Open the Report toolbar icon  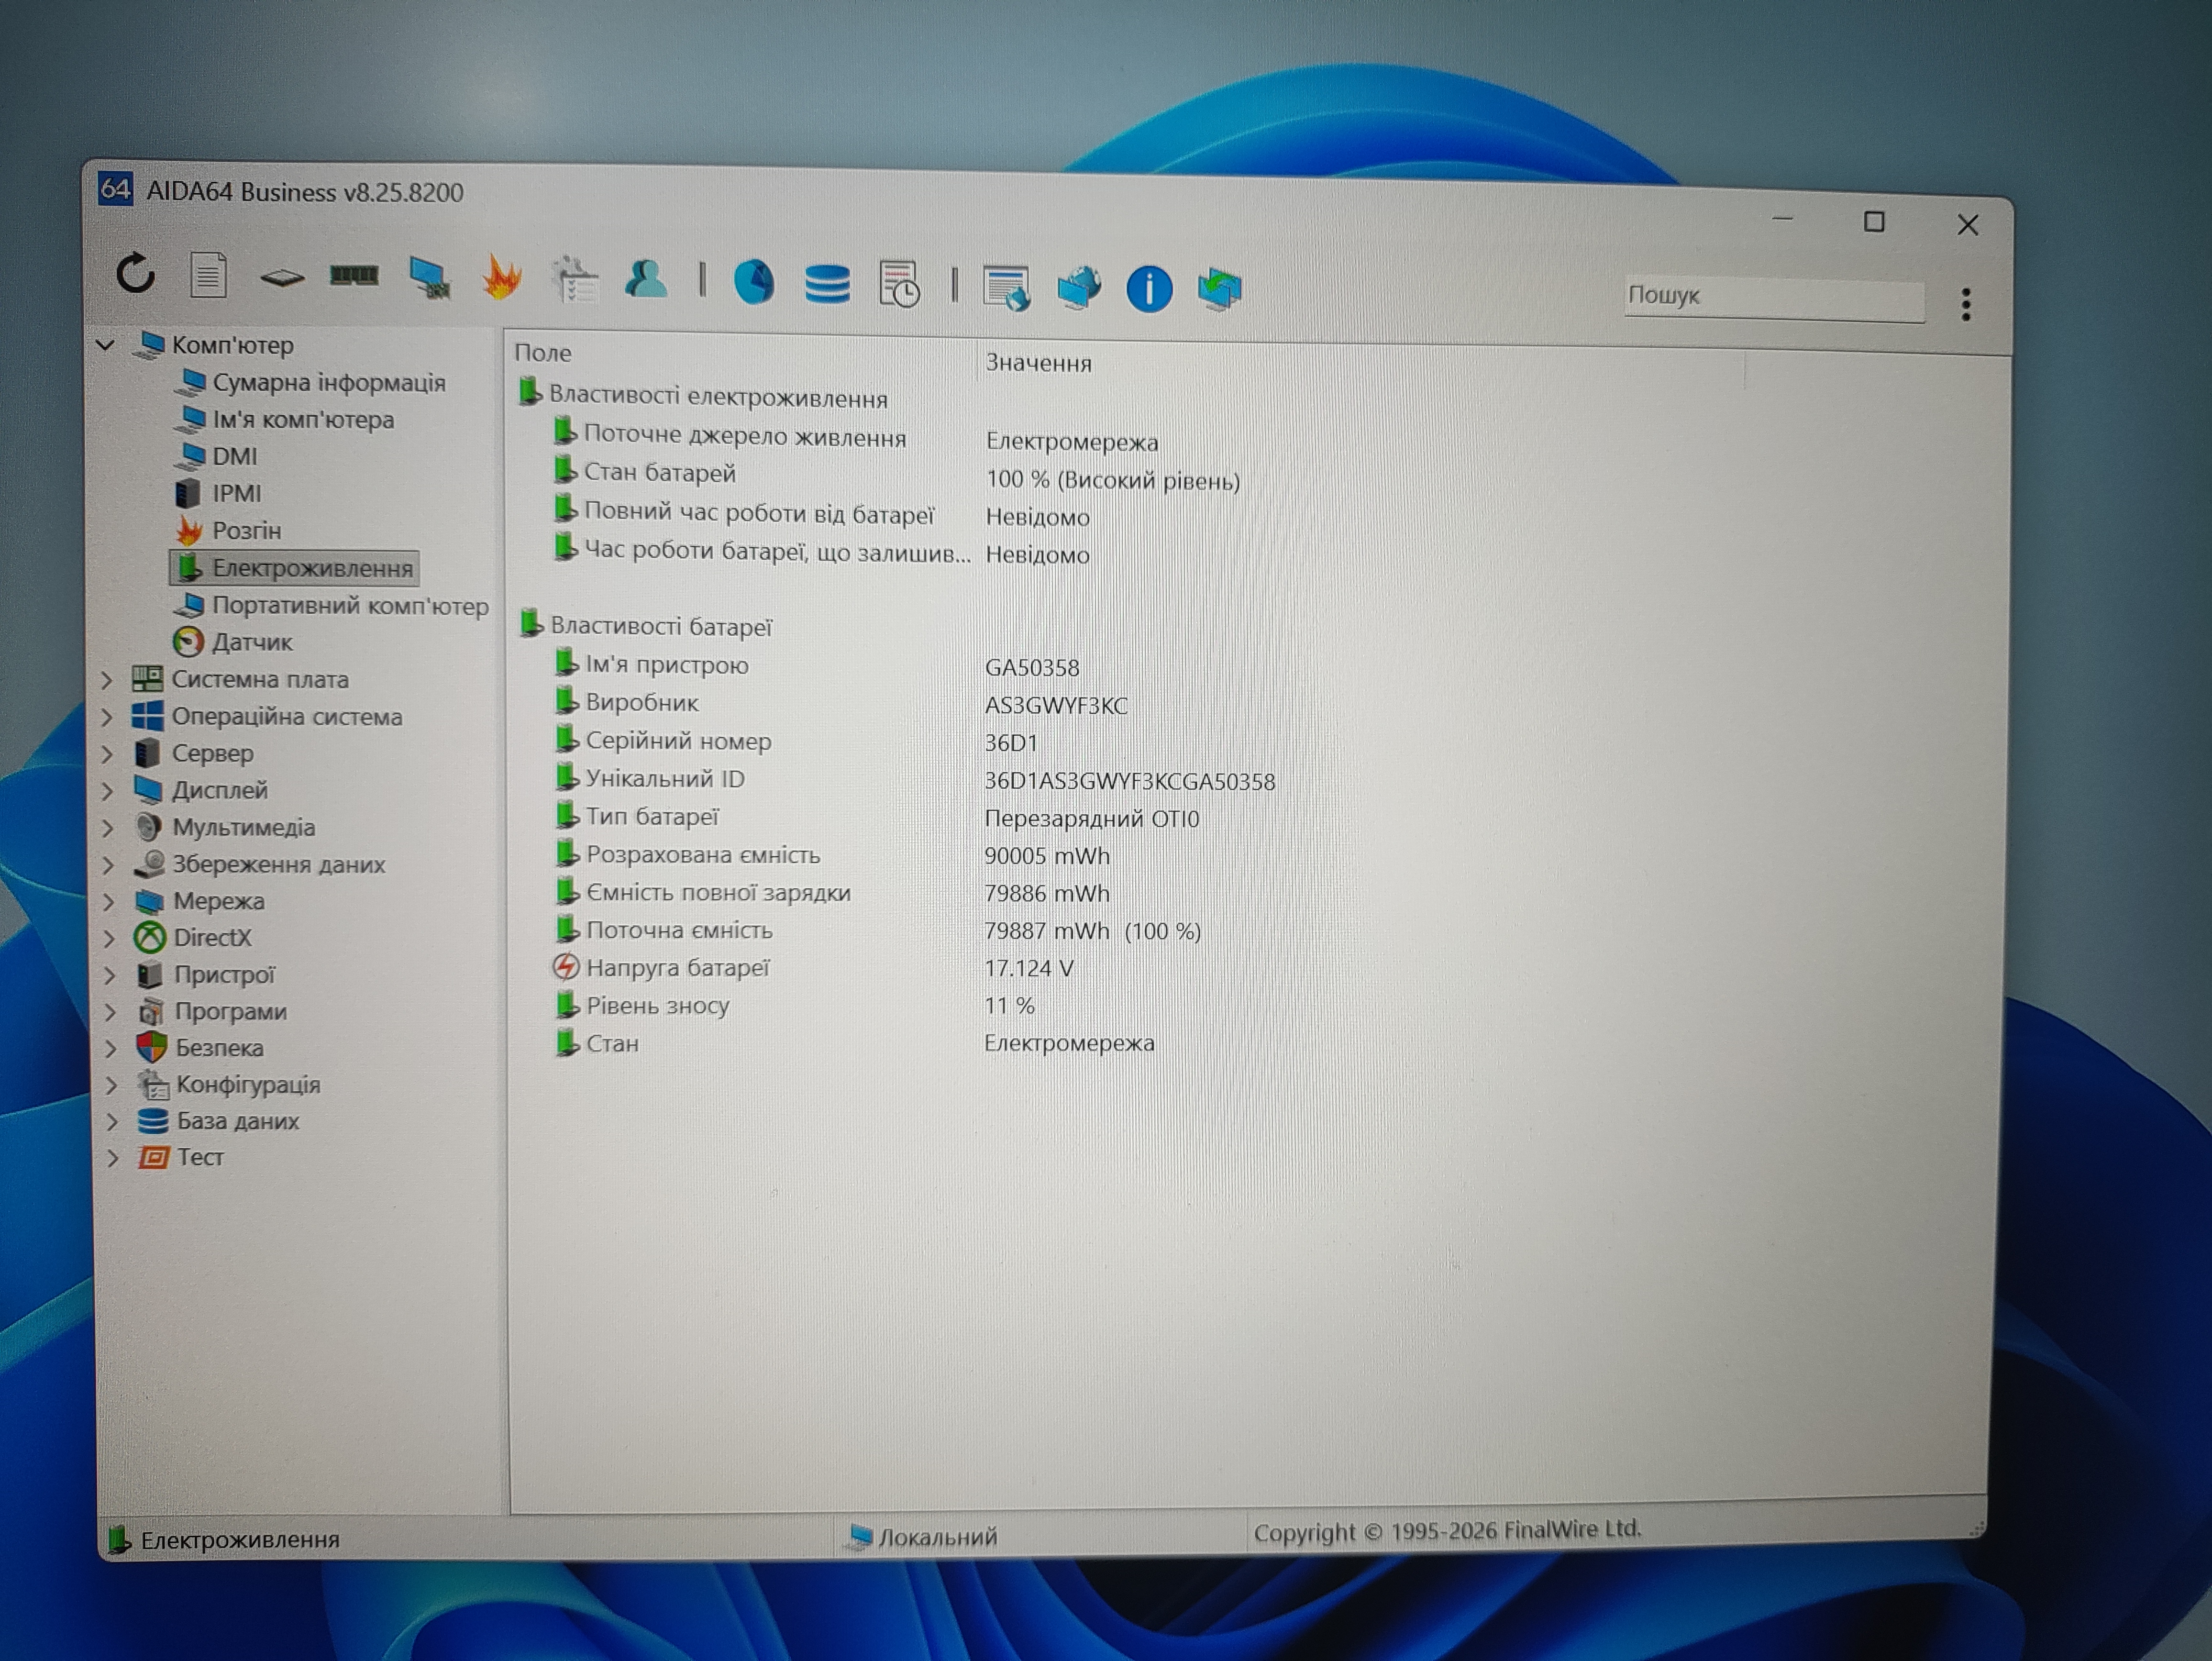click(x=208, y=275)
